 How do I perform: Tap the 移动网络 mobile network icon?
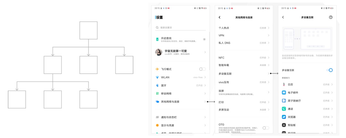tap(157, 93)
